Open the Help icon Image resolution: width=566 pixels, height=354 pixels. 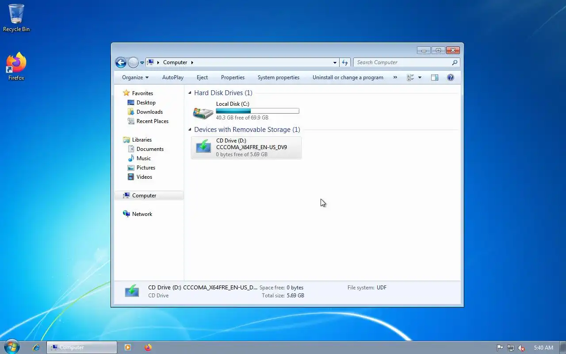451,77
